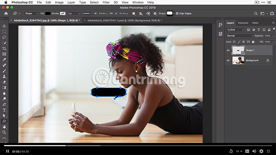Open layer filter Kind dropdown
The height and width of the screenshot is (155, 276).
click(236, 30)
